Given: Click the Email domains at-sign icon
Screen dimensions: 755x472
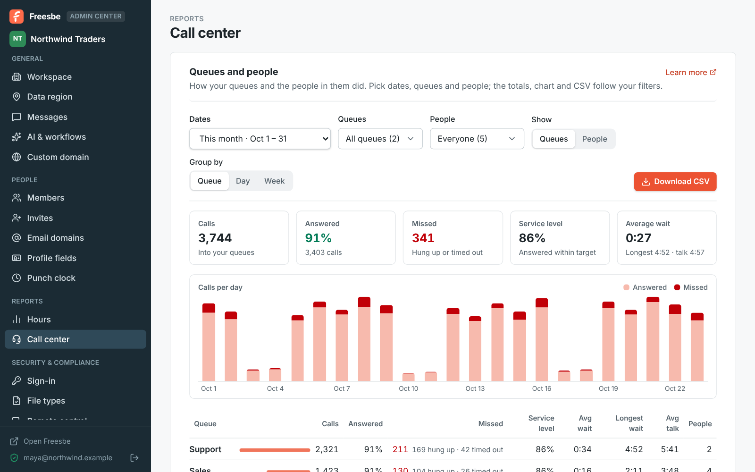Looking at the screenshot, I should click(17, 238).
